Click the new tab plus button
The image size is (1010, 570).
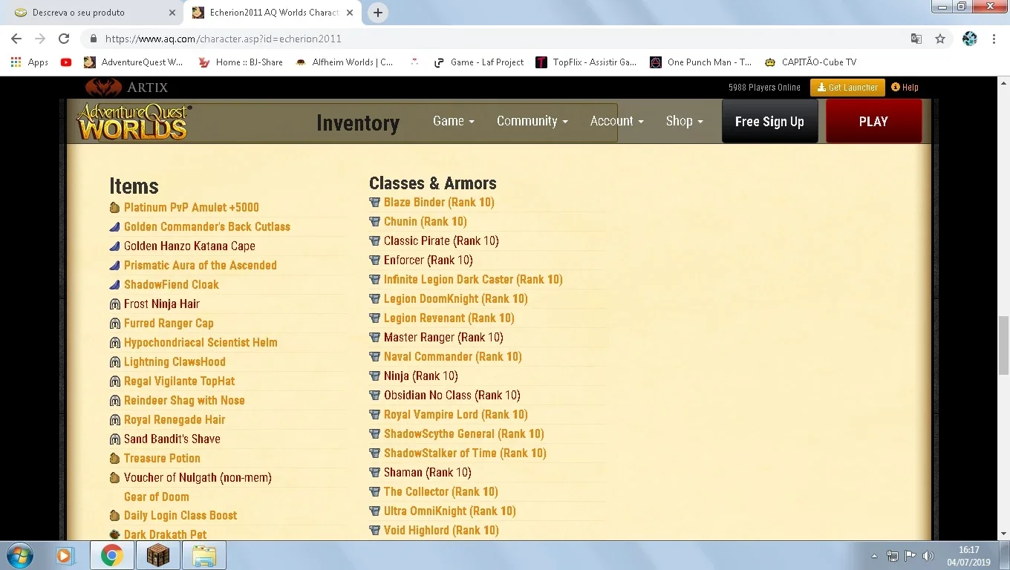pyautogui.click(x=378, y=13)
